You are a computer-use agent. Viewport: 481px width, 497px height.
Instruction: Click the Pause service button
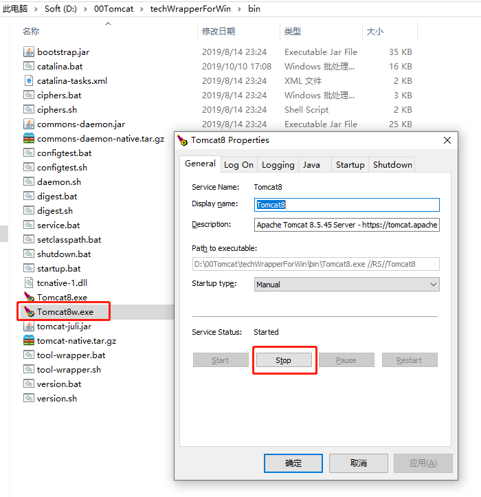pos(346,360)
